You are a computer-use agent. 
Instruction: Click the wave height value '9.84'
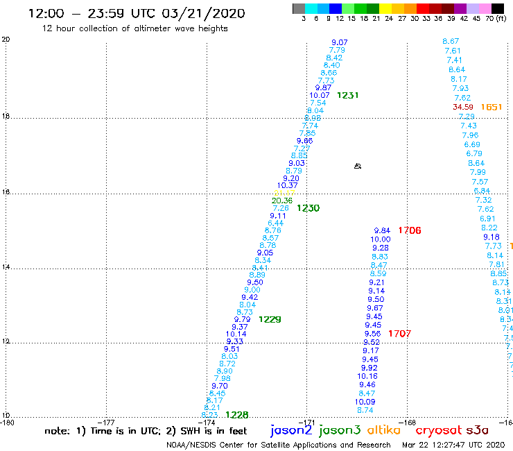coord(382,230)
